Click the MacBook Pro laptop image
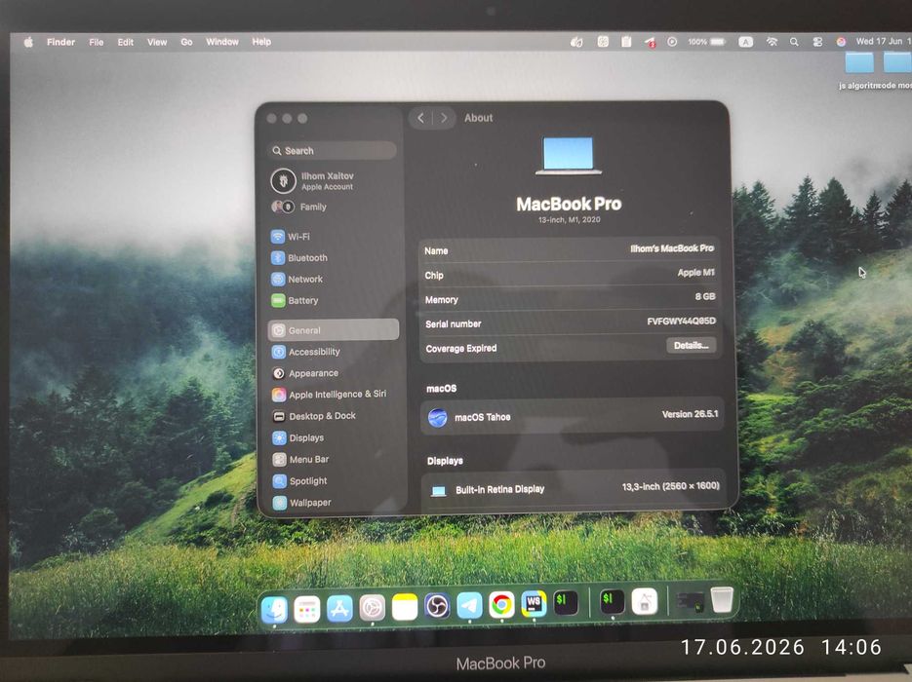Viewport: 912px width, 682px height. [569, 156]
